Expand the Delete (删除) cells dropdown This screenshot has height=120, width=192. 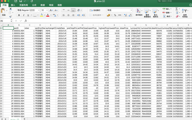[171, 12]
